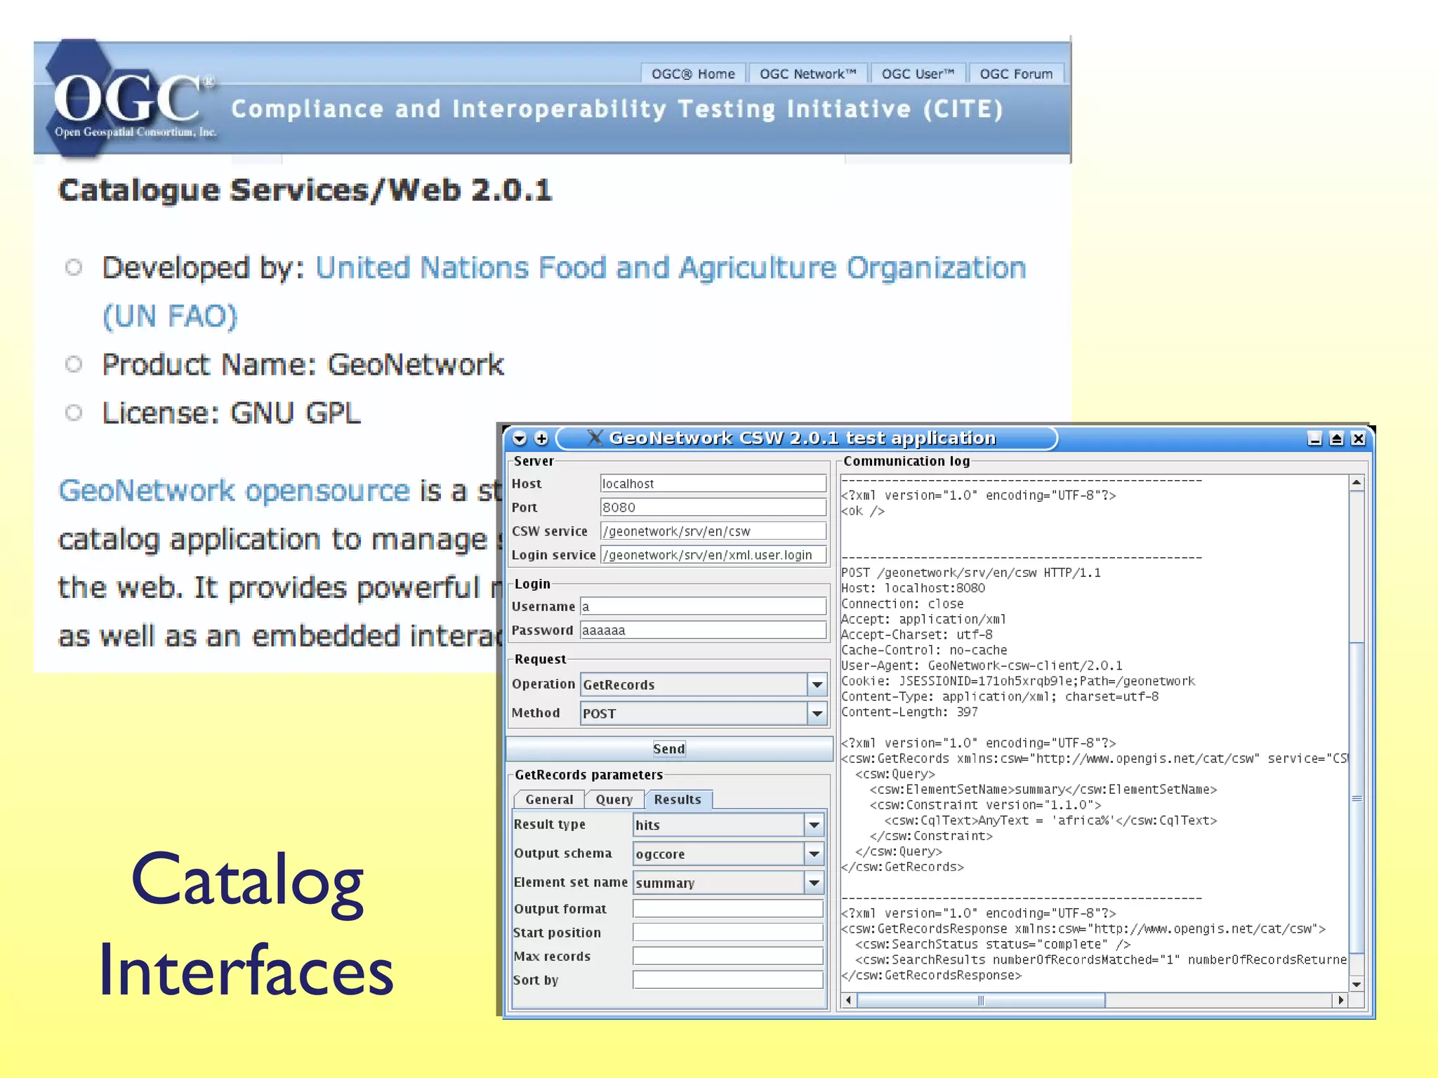Open the OGC Forum tab
1438x1078 pixels.
(1016, 74)
